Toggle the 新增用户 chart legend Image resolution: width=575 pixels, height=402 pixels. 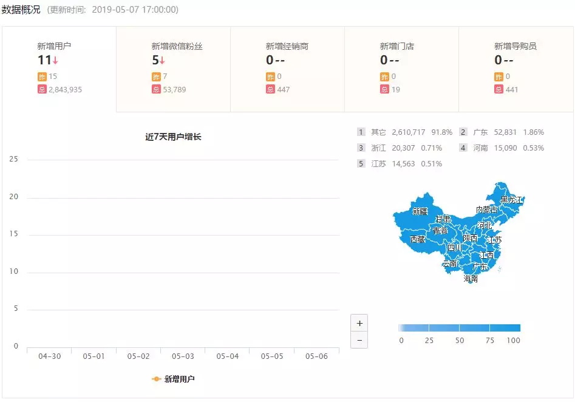click(173, 379)
